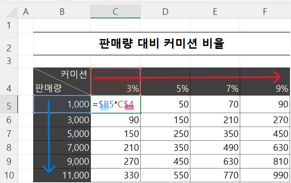
Task: Select the 1,000 sales volume cell
Action: point(62,104)
